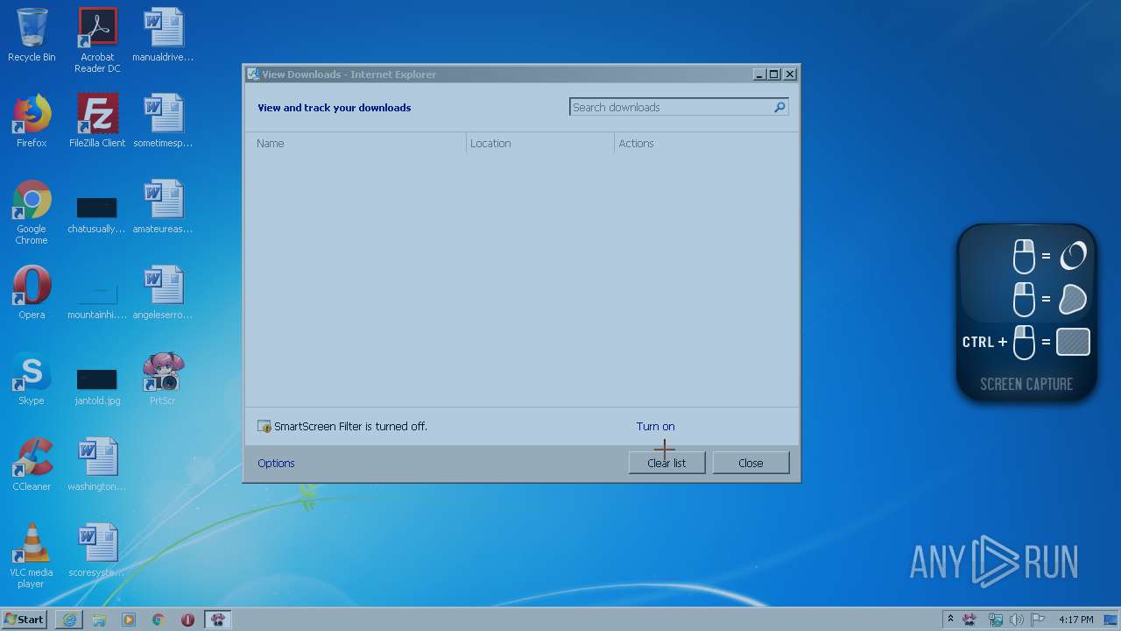1121x631 pixels.
Task: Click the Actions column header
Action: pyautogui.click(x=705, y=143)
